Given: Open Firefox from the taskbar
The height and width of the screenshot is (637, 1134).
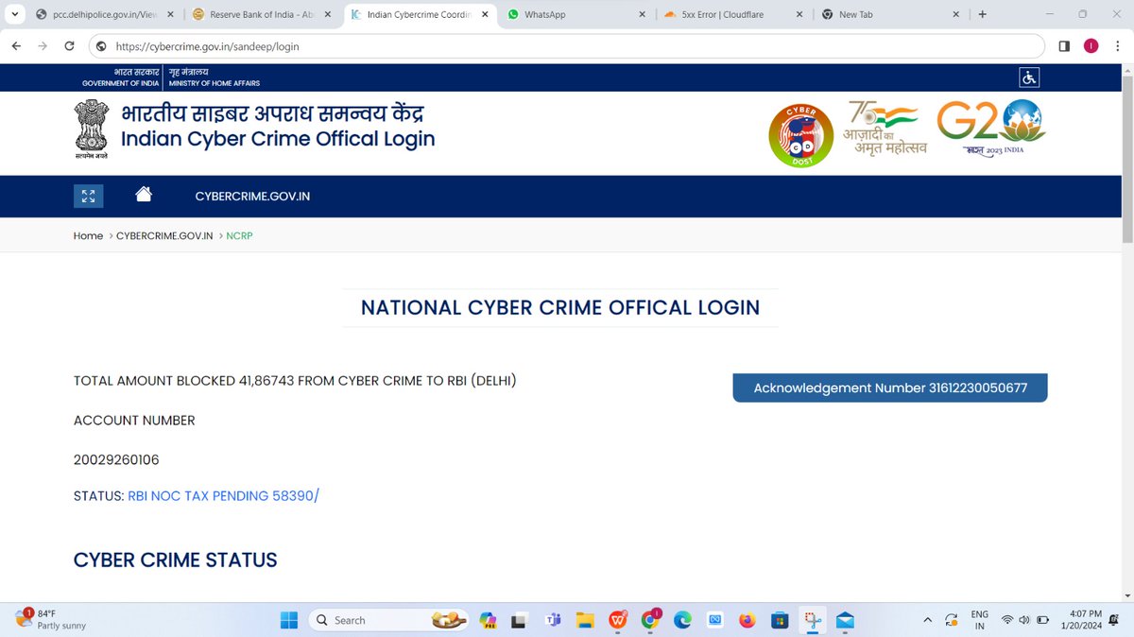Looking at the screenshot, I should (747, 620).
